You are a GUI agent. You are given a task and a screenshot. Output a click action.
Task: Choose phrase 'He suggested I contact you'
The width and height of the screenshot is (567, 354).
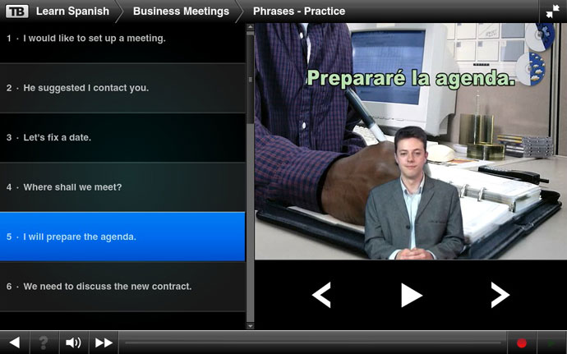pyautogui.click(x=122, y=88)
